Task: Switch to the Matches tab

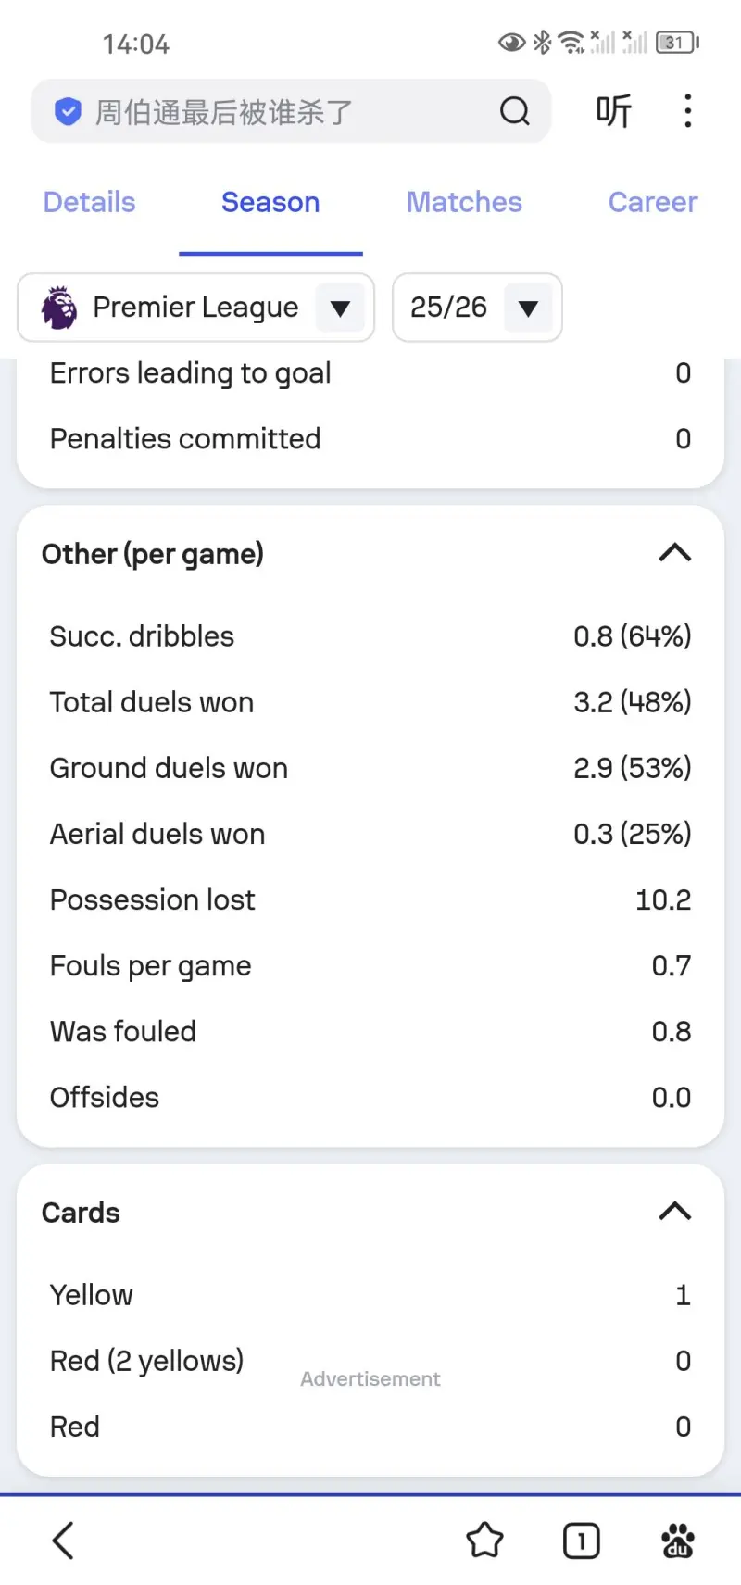Action: 464,202
